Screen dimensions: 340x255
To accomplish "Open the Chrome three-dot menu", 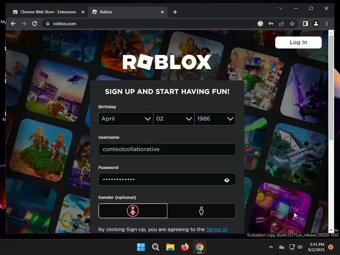I will (327, 24).
